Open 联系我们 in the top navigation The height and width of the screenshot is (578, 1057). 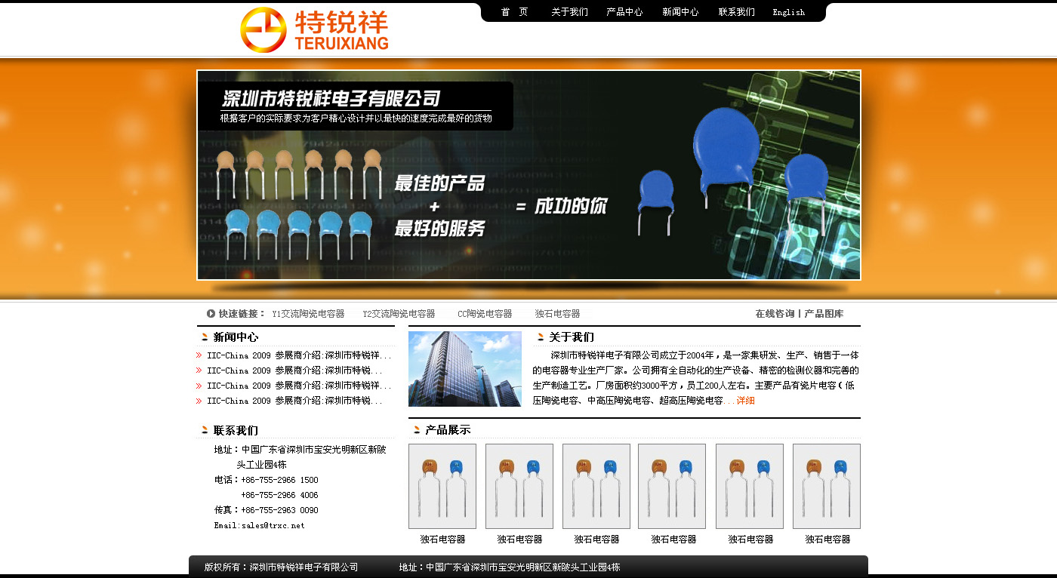tap(736, 12)
